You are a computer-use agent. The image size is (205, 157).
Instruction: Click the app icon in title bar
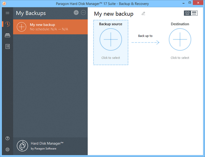[4, 4]
